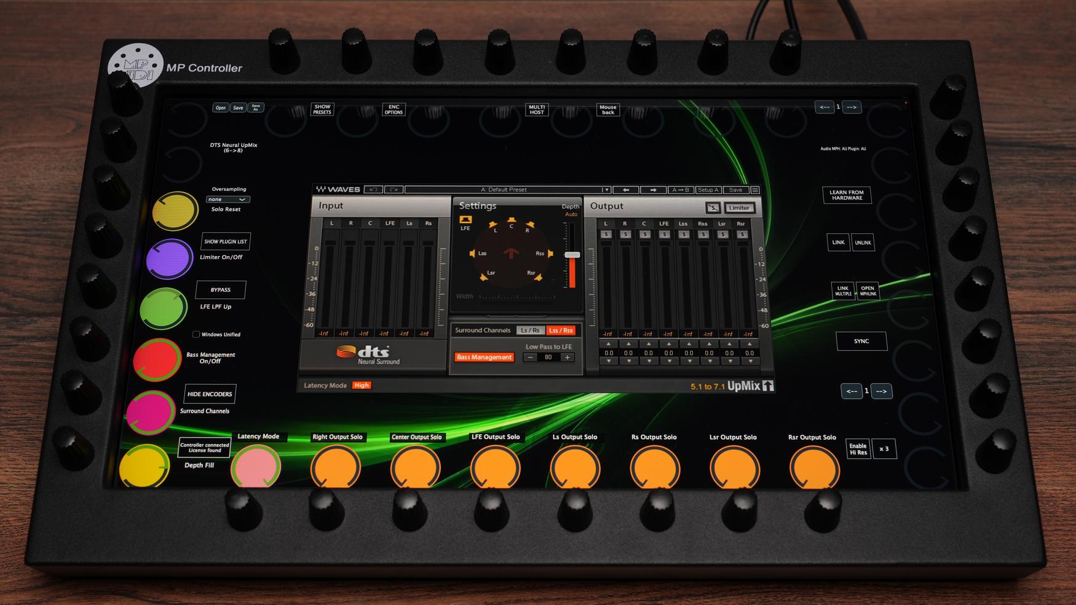
Task: Enable the Windows Unified checkbox
Action: click(196, 334)
